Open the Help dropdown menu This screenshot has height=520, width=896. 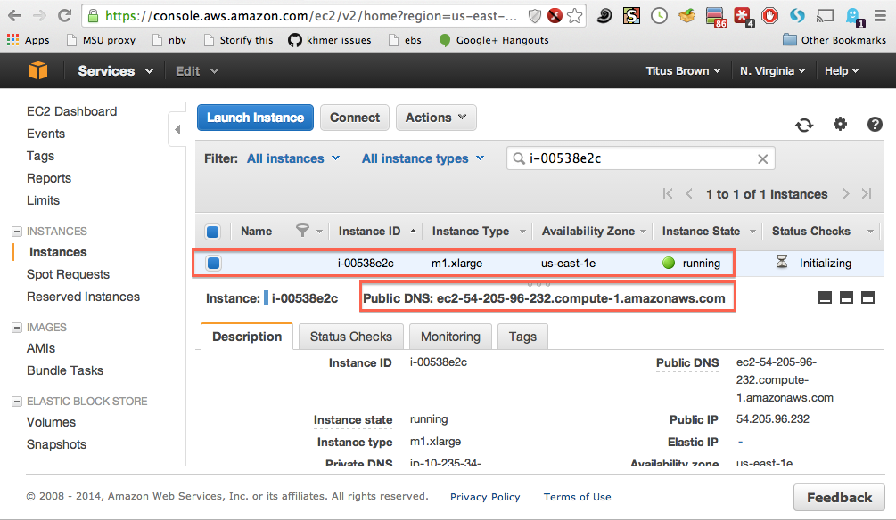click(x=841, y=70)
